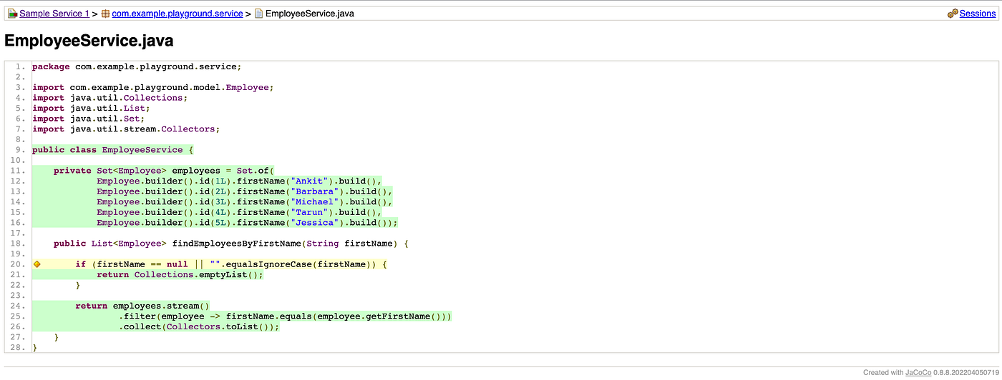This screenshot has height=380, width=1002.
Task: Click the private Set<Employee> employees line
Action: (164, 171)
